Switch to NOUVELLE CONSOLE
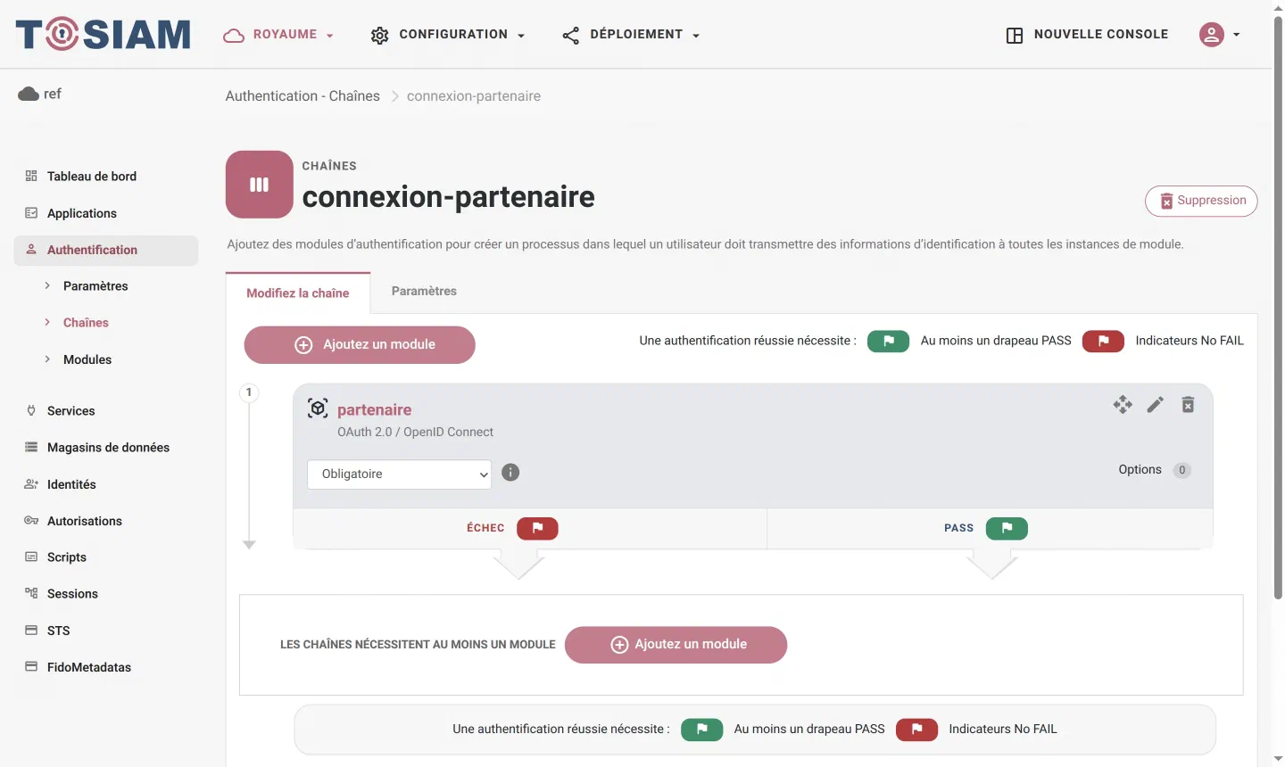 (x=1087, y=35)
